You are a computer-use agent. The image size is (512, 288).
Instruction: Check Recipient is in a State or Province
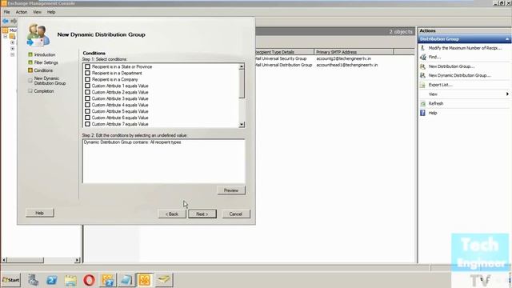(87, 66)
